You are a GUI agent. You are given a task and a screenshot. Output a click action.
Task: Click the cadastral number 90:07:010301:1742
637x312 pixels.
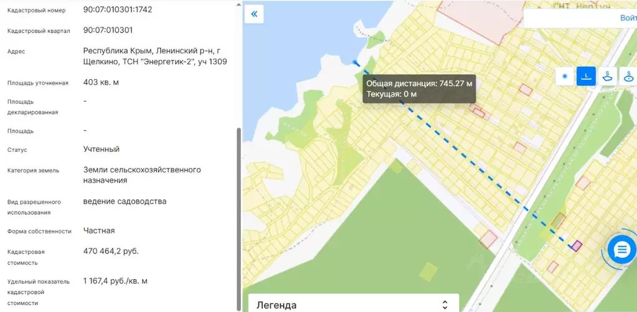pyautogui.click(x=118, y=10)
